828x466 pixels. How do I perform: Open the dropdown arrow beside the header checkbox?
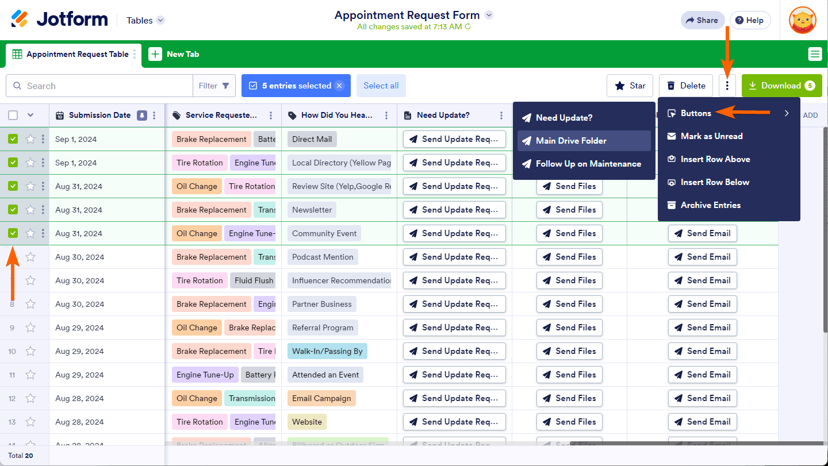(x=30, y=115)
